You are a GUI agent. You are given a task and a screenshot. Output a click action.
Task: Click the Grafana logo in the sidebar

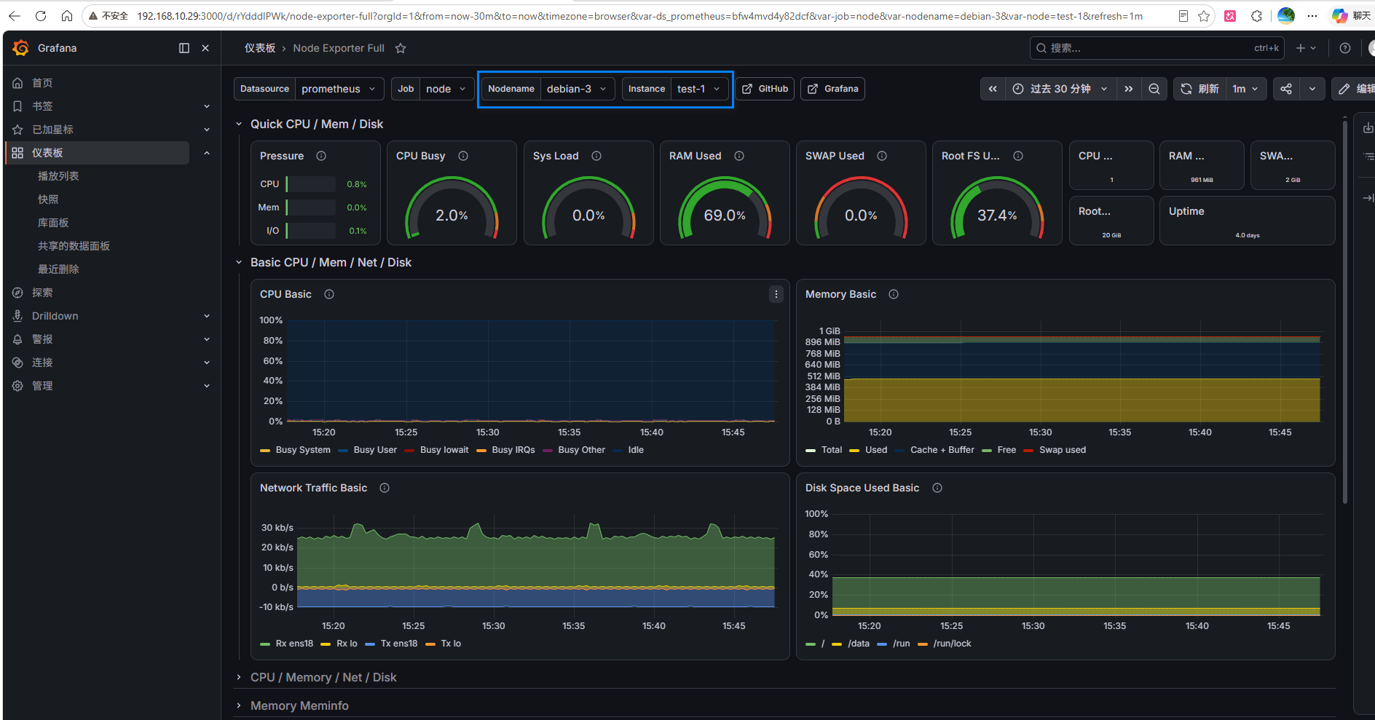tap(21, 48)
